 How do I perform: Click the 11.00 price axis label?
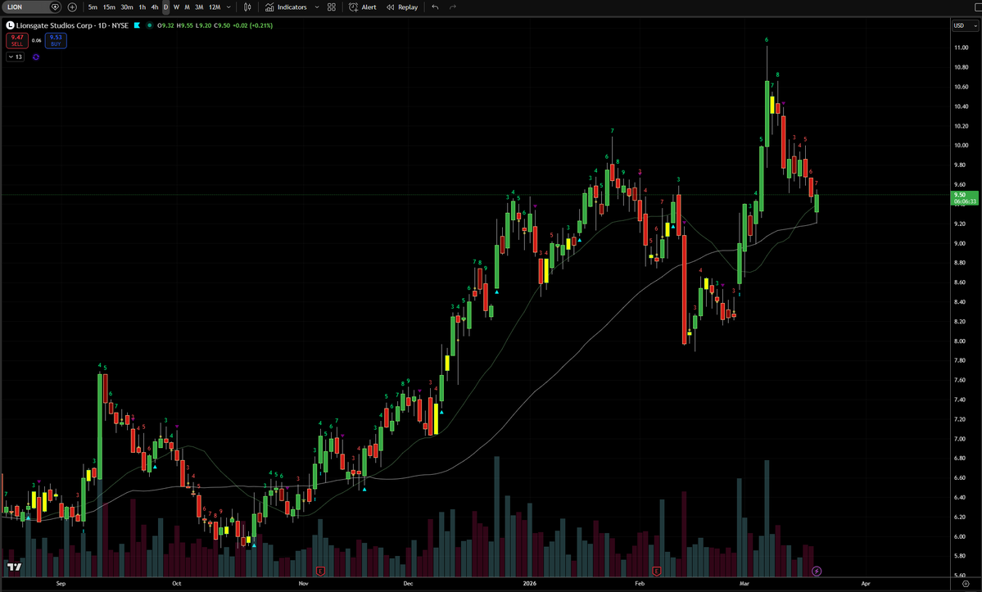[961, 47]
